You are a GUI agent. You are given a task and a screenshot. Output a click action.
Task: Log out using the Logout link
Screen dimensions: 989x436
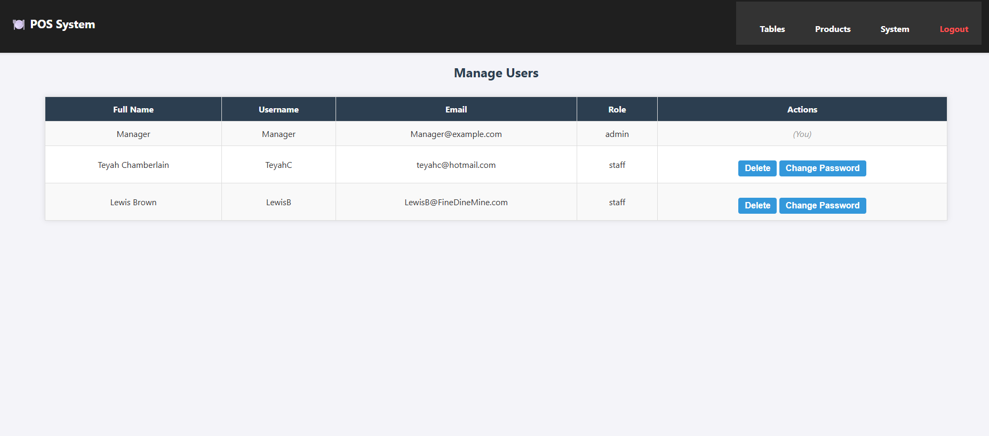click(954, 29)
